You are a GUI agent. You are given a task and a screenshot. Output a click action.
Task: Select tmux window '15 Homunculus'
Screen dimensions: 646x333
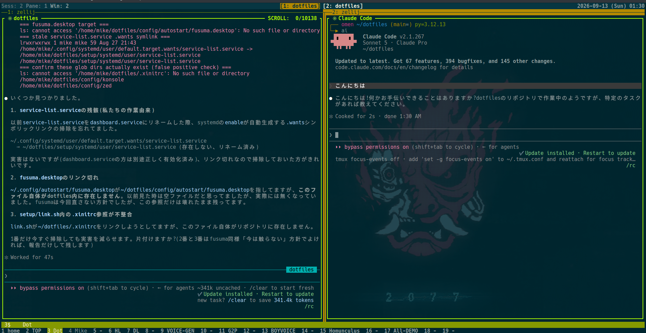pos(340,331)
